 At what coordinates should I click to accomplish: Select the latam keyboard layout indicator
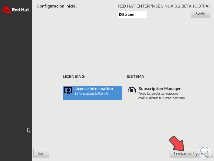(x=132, y=15)
